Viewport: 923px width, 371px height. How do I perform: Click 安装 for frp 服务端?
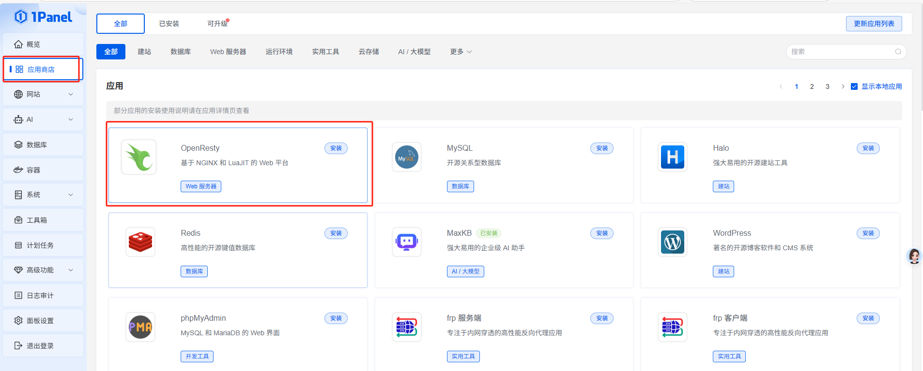tap(602, 318)
